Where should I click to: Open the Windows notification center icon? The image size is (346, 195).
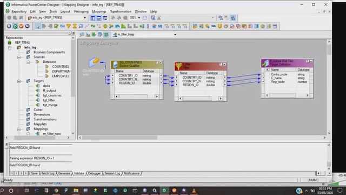[340, 190]
